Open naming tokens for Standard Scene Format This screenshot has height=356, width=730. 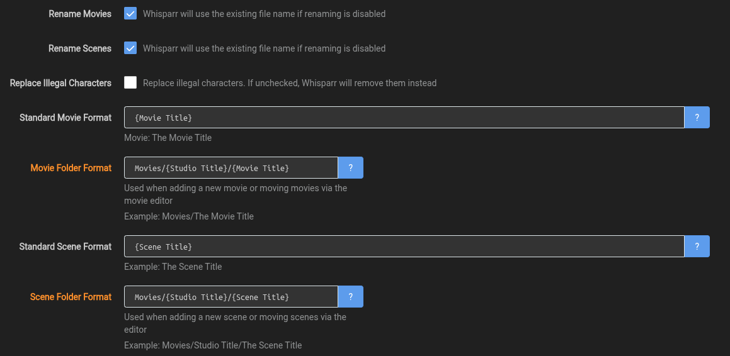click(697, 247)
